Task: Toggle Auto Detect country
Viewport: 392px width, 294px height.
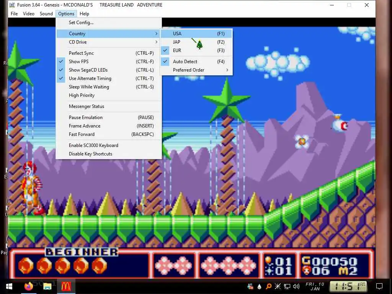Action: (x=196, y=62)
